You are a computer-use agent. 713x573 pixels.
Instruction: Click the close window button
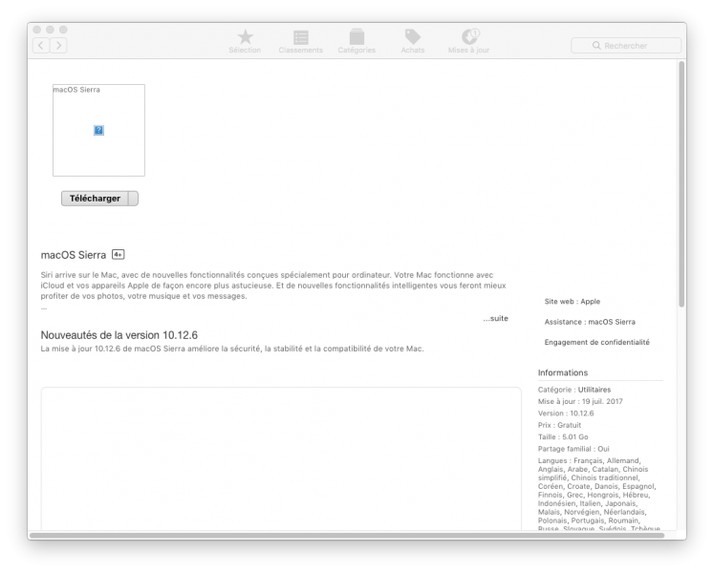tap(37, 30)
